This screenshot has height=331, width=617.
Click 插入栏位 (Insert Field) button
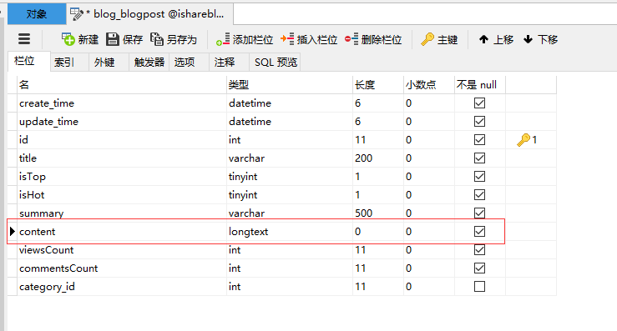pyautogui.click(x=309, y=39)
